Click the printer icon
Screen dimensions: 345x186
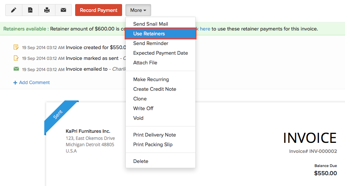[47, 10]
